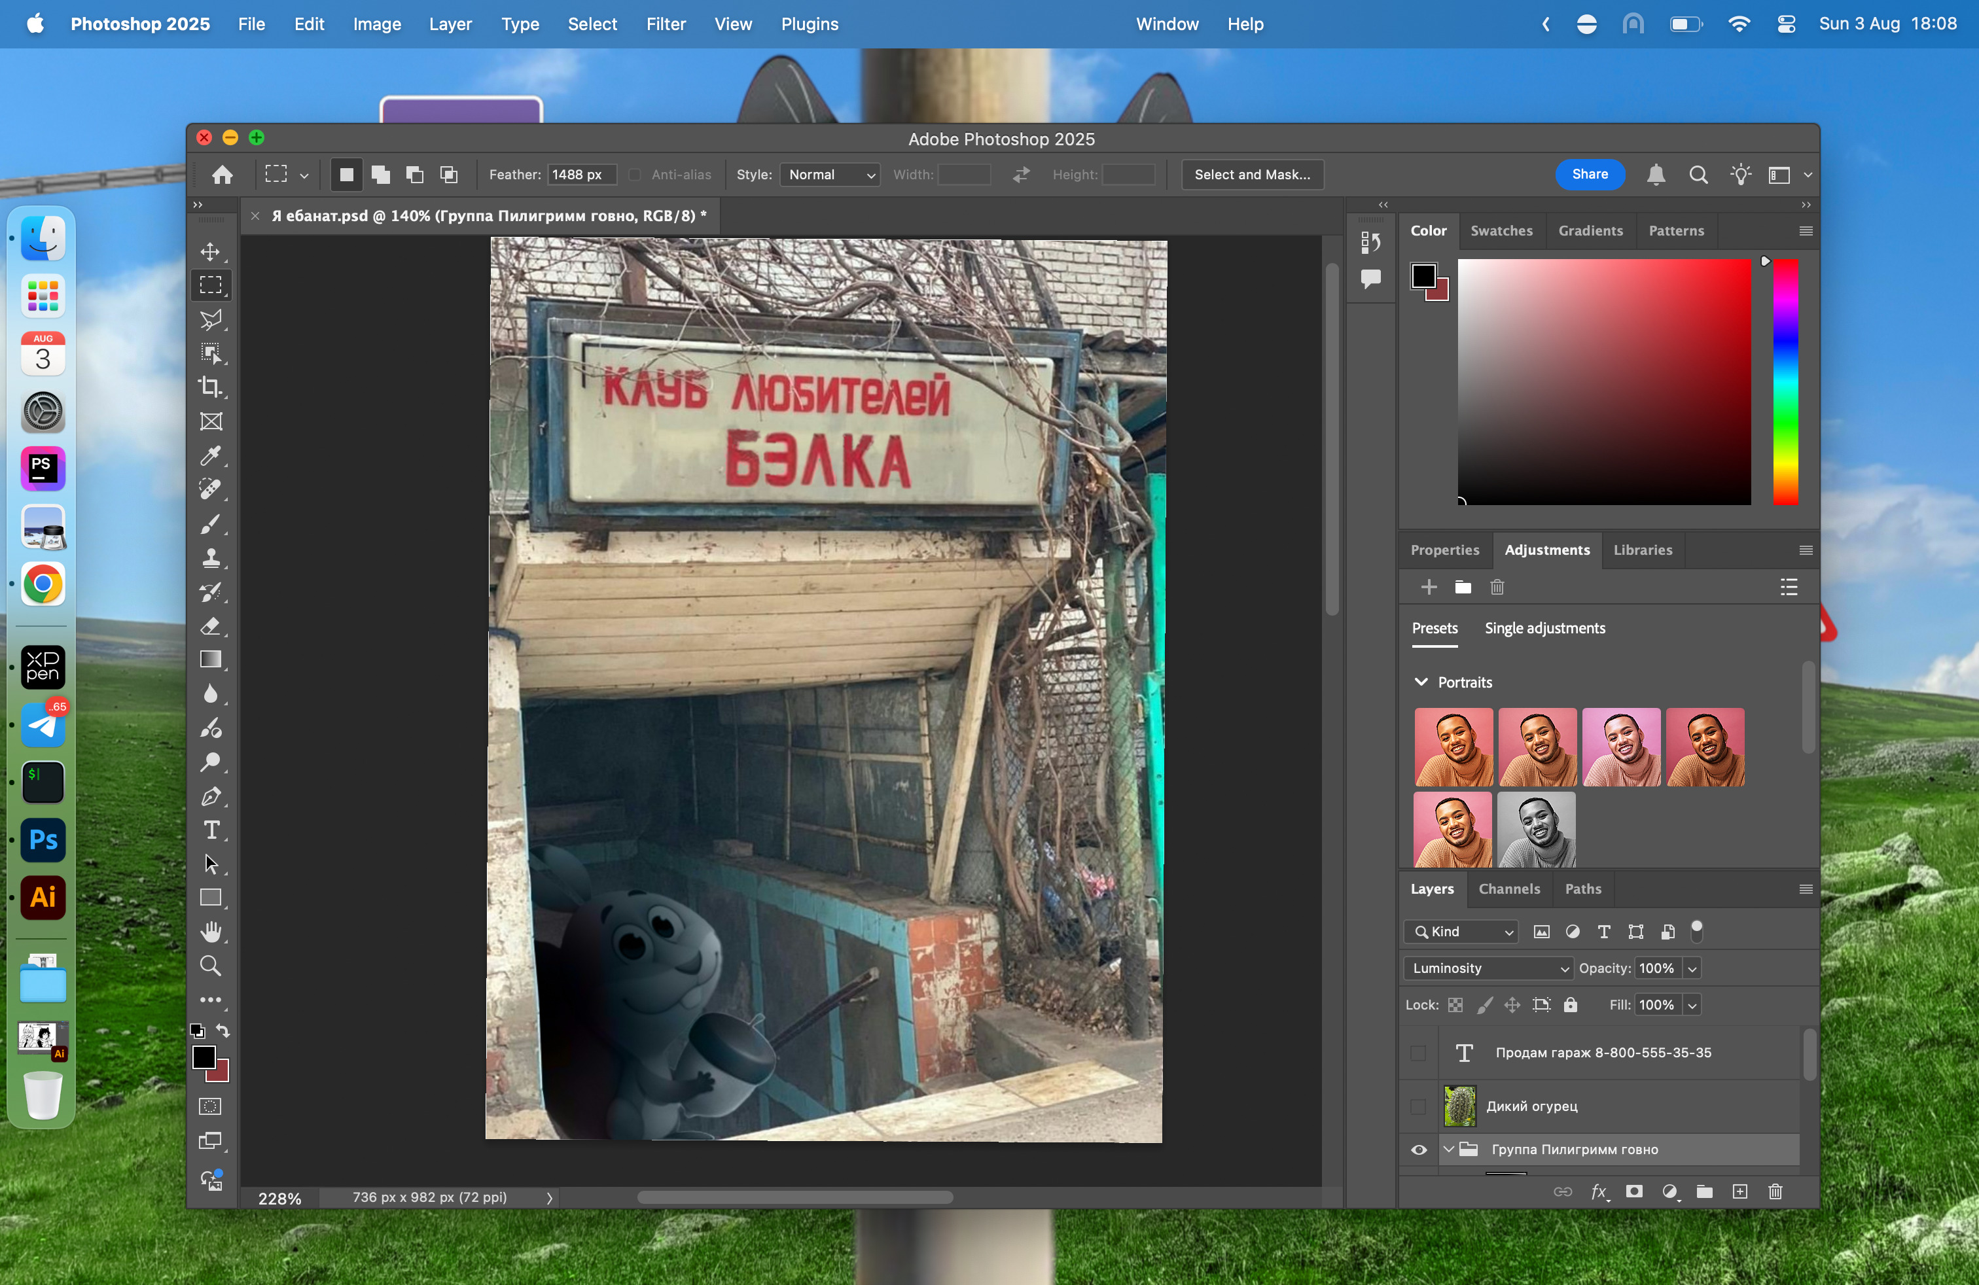1979x1285 pixels.
Task: Click the hue spectrum slider bar
Action: coord(1785,381)
